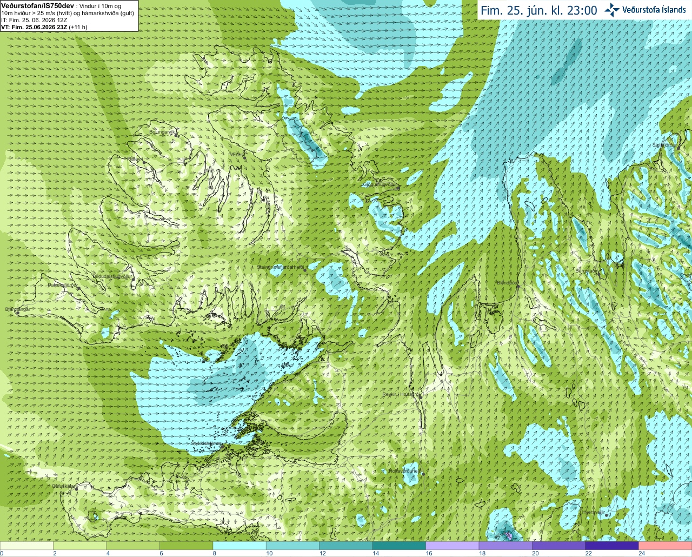Pick the 16–18 m/s lavender legend swatch
This screenshot has width=692, height=557.
(453, 546)
